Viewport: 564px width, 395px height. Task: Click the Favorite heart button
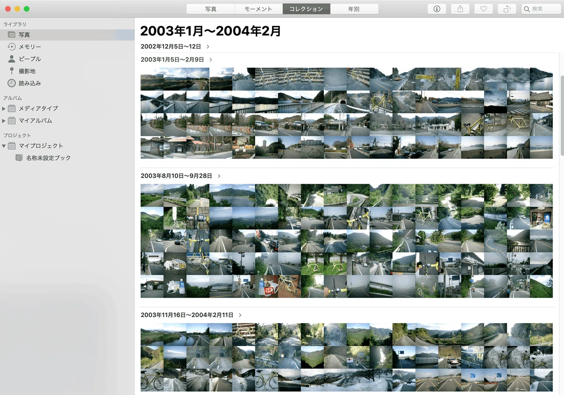(x=483, y=9)
